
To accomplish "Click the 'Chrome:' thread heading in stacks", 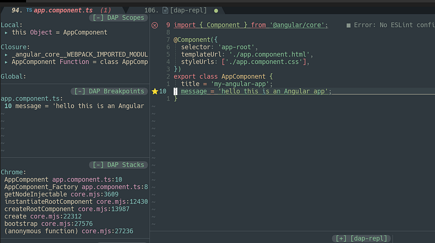I will 13,172.
